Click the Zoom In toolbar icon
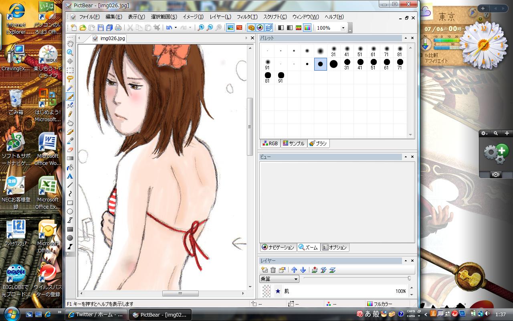The width and height of the screenshot is (513, 321). click(201, 28)
